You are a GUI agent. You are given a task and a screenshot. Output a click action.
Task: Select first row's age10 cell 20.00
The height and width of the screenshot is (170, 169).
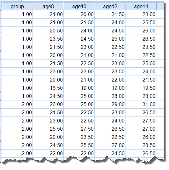point(79,14)
